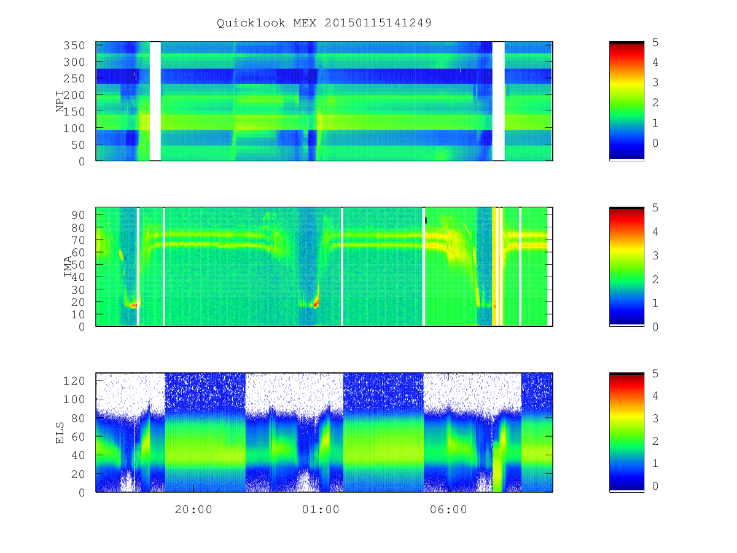Select the 06:00 time tick label
This screenshot has height=553, width=737.
click(x=448, y=509)
